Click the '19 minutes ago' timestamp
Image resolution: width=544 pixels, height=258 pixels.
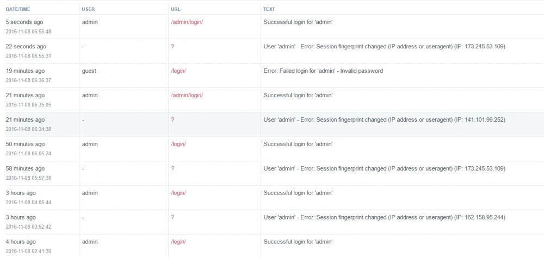(x=26, y=71)
